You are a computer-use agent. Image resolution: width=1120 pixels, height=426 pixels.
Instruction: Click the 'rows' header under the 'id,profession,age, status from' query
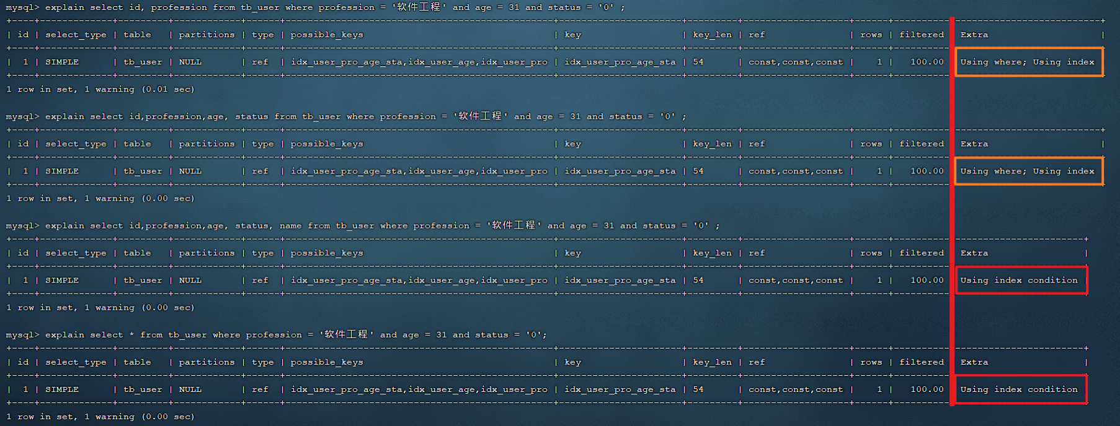coord(871,144)
